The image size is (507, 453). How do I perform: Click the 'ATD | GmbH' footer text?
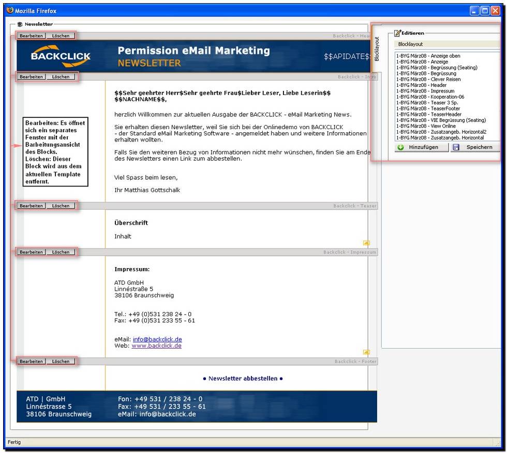click(x=46, y=399)
